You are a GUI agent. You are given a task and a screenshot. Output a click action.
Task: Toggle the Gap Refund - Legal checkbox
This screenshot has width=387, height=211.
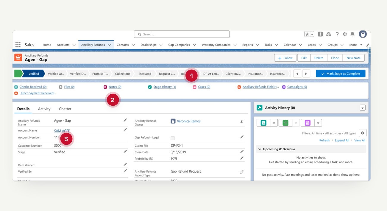point(173,138)
